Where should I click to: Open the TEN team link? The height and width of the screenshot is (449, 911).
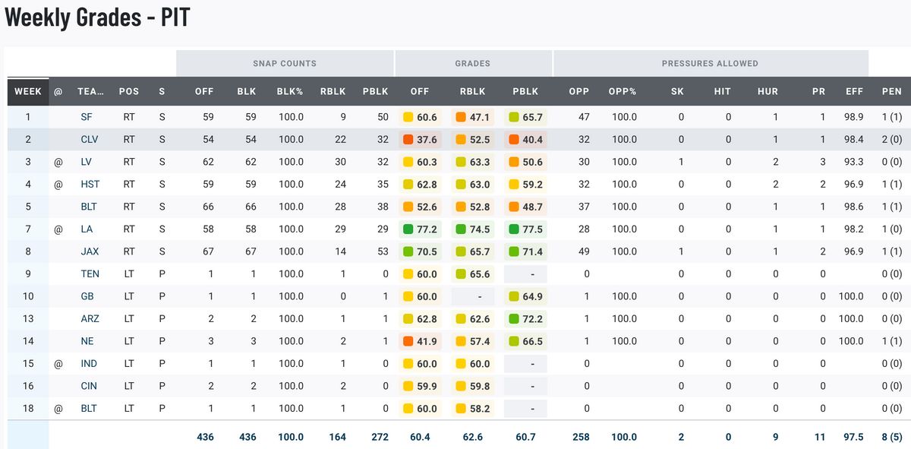tap(90, 274)
